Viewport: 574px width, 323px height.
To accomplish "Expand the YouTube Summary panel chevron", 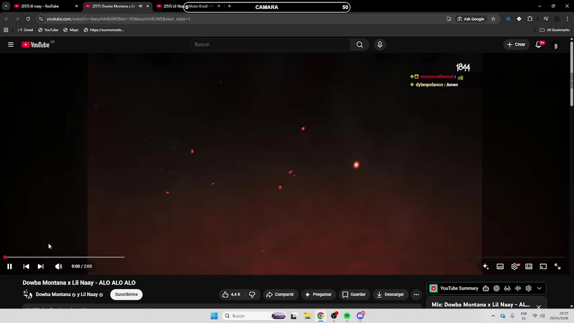I will coord(539,288).
